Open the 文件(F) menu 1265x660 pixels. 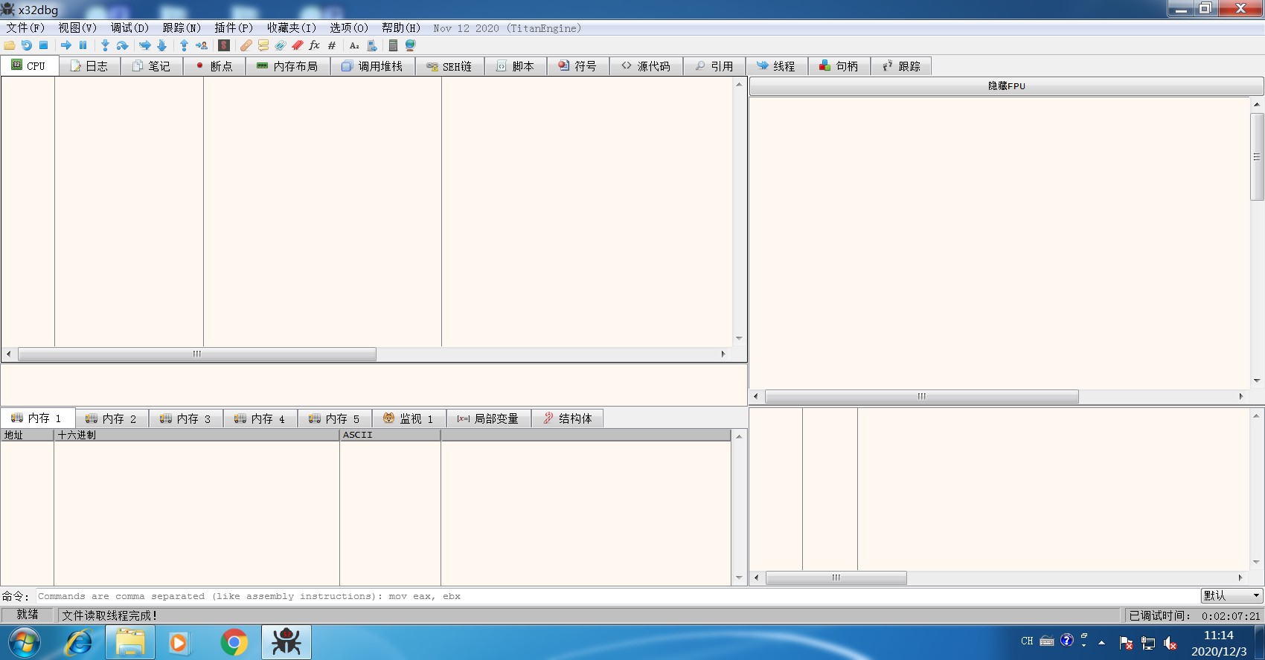point(25,27)
